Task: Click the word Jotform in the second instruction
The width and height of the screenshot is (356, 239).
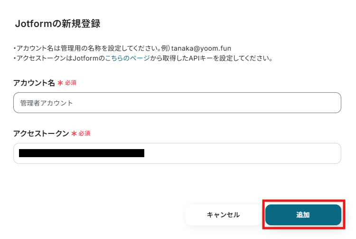Action: [x=85, y=58]
